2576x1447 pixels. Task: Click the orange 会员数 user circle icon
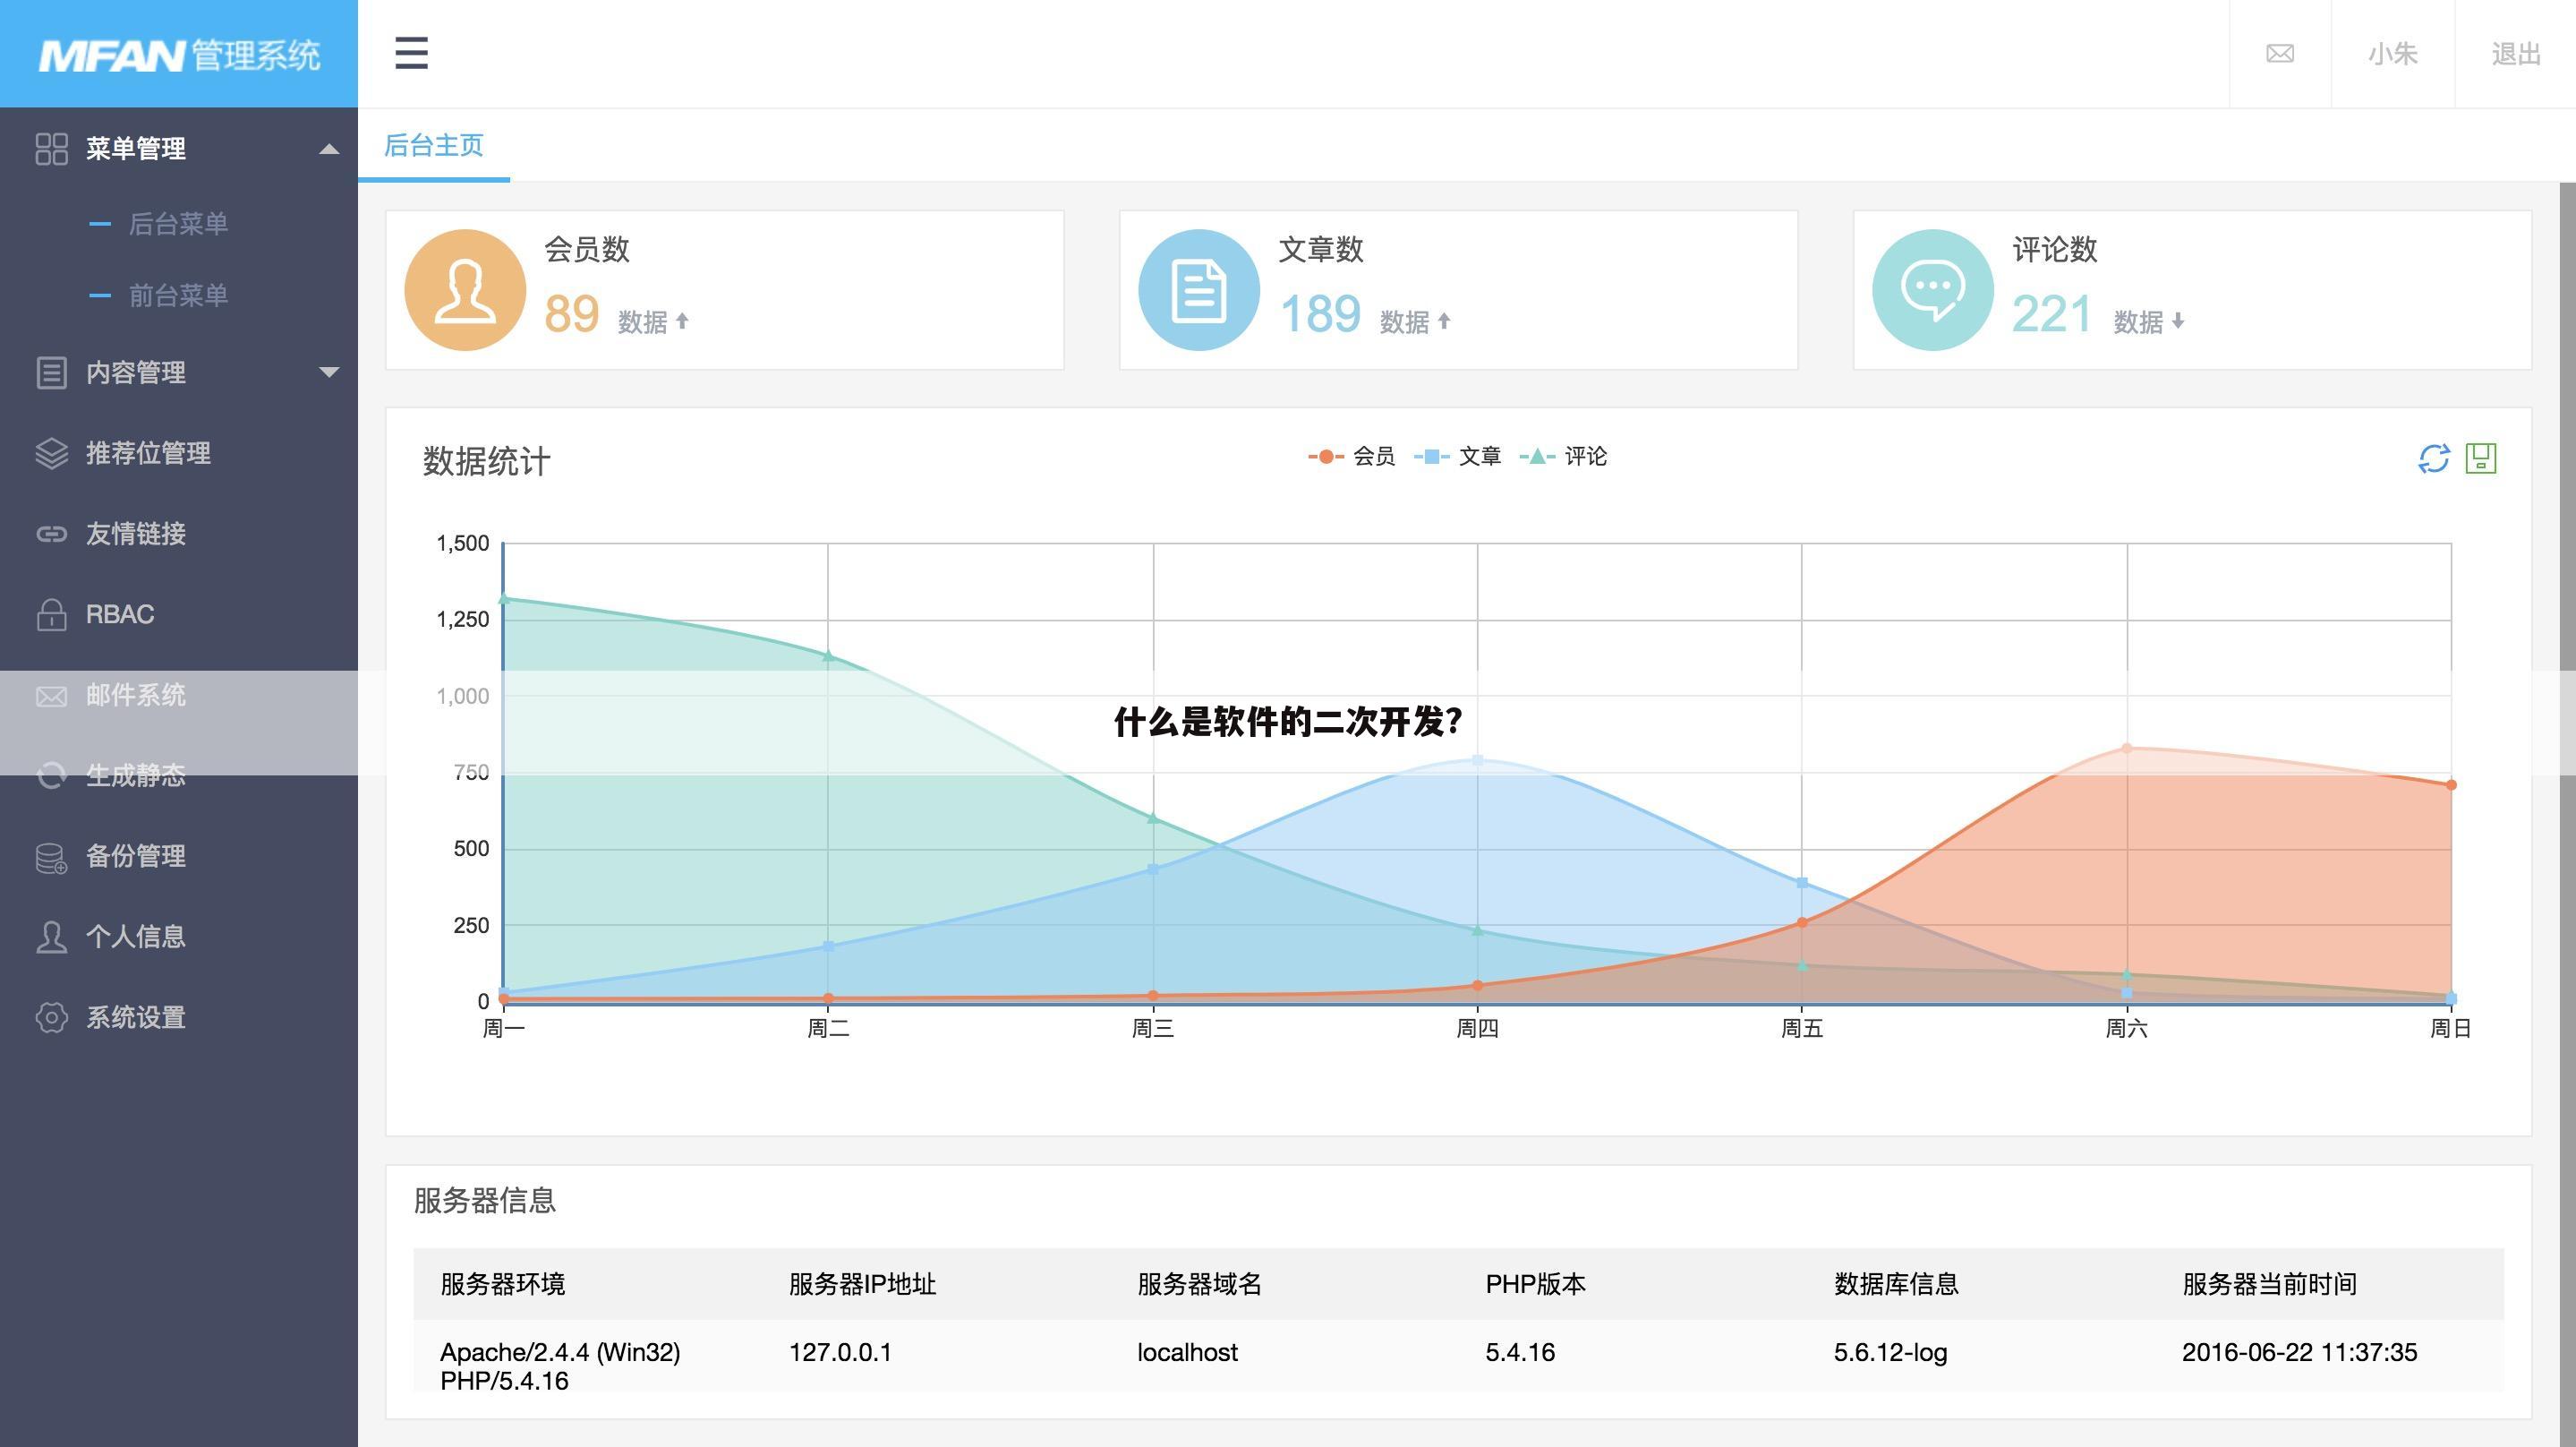(465, 290)
